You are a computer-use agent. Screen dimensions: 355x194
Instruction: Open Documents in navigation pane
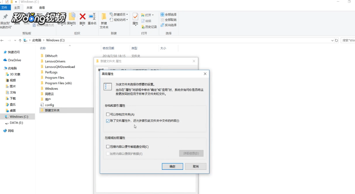[11, 92]
